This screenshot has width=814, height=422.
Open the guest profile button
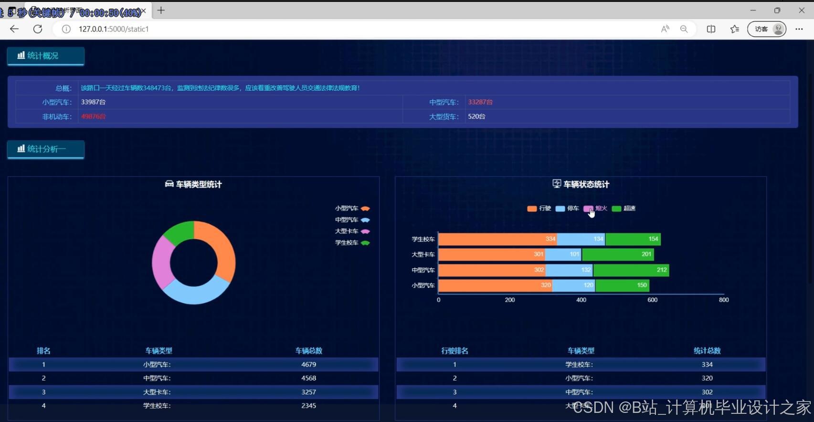tap(767, 29)
